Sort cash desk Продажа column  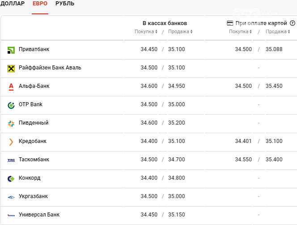(180, 31)
